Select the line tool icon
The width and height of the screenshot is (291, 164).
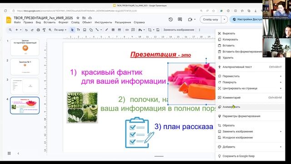point(97,30)
